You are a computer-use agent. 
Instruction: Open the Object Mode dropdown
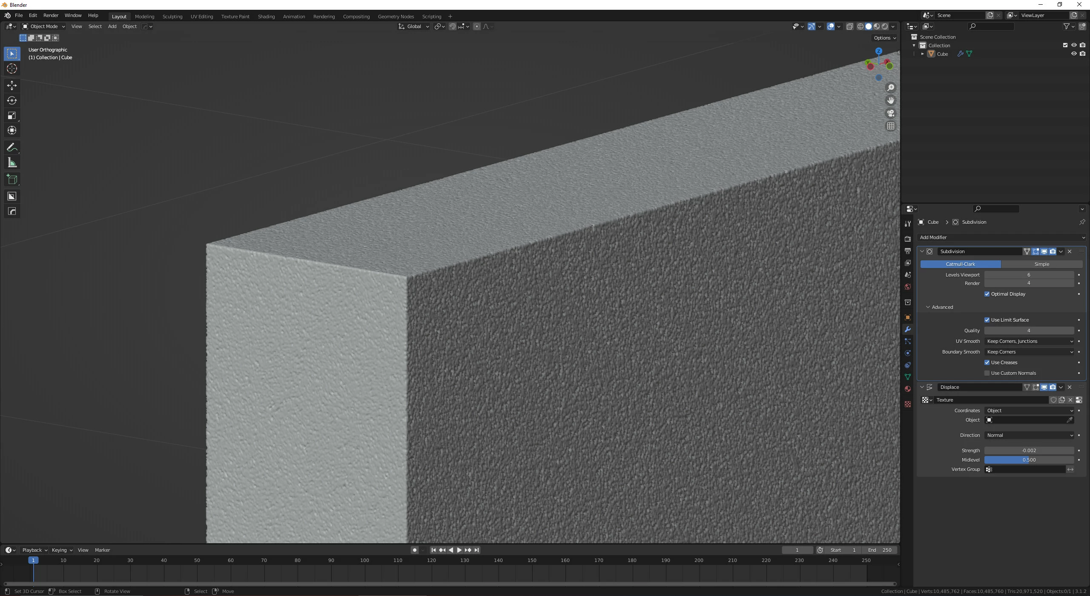43,26
